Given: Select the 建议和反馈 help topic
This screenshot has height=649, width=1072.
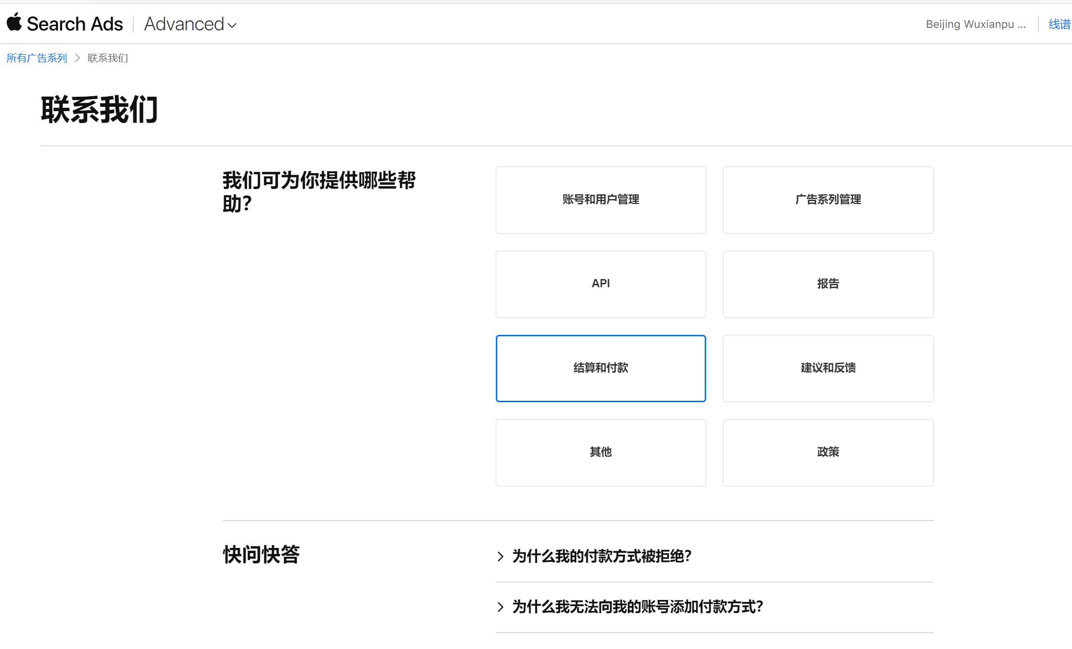Looking at the screenshot, I should tap(828, 368).
